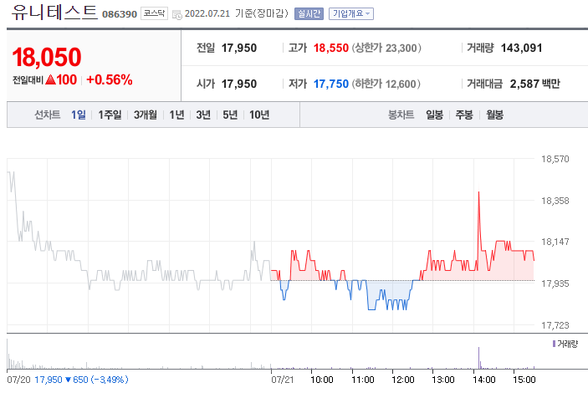Click the previous close value next to 전일
Screen dimensions: 588x393
pos(239,48)
